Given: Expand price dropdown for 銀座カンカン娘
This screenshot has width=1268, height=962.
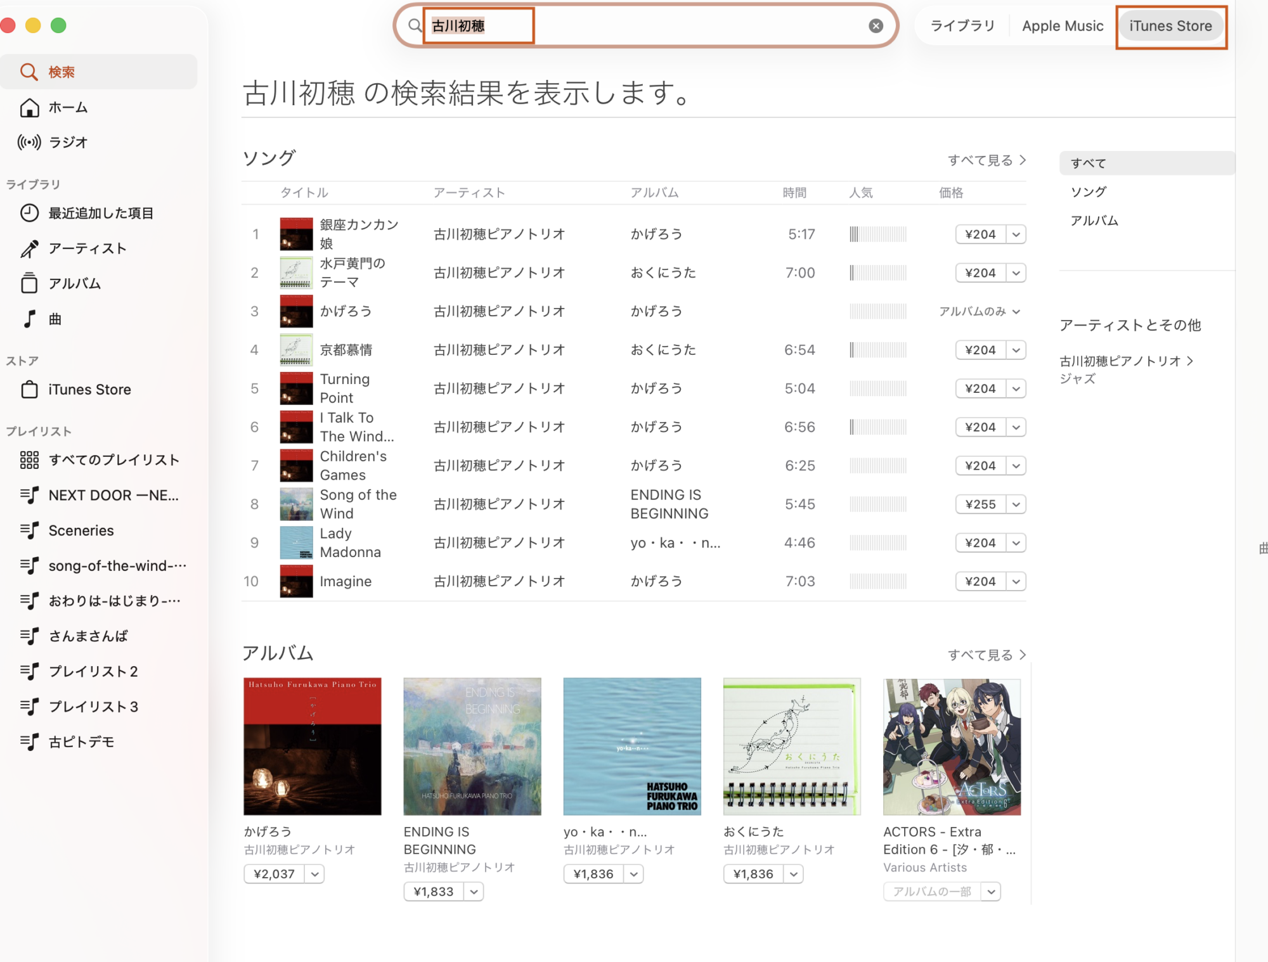Looking at the screenshot, I should 1016,234.
